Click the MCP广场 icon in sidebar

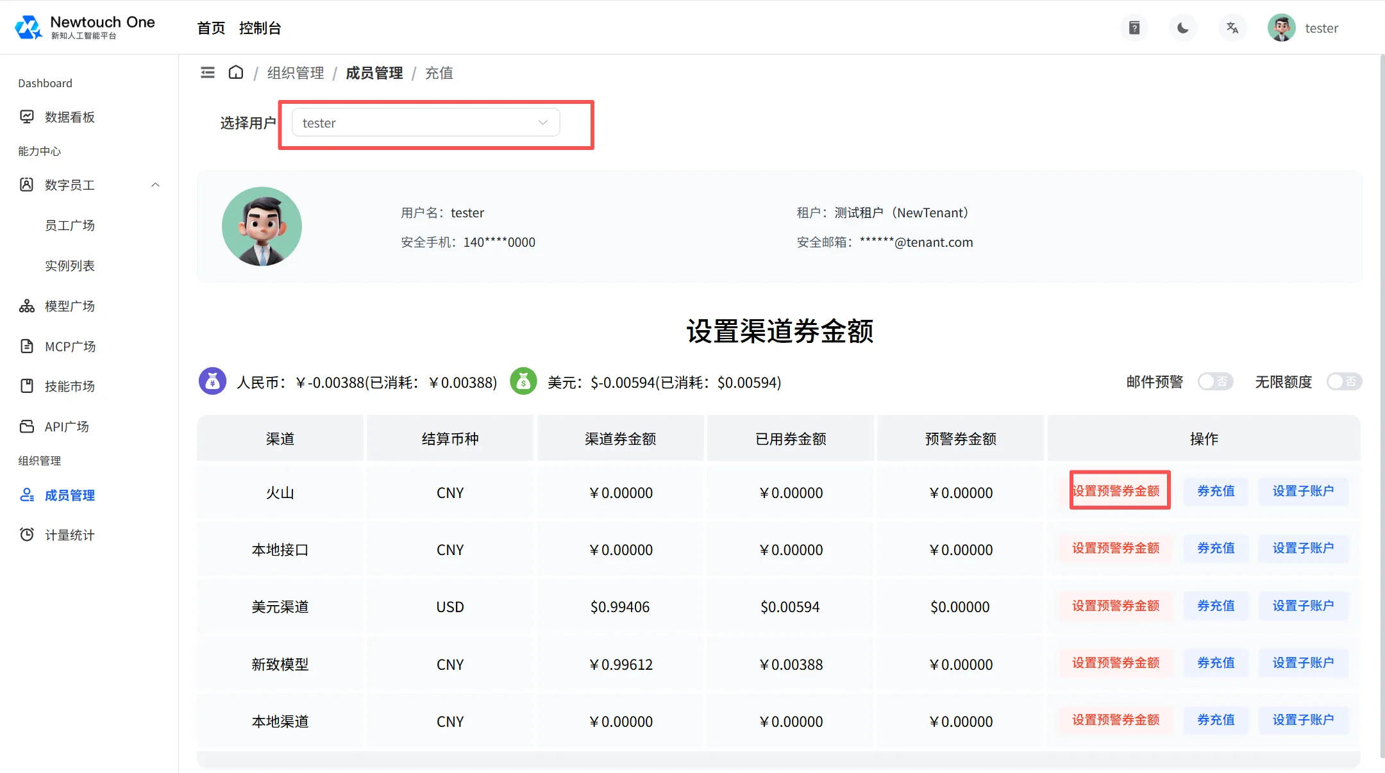(x=27, y=346)
